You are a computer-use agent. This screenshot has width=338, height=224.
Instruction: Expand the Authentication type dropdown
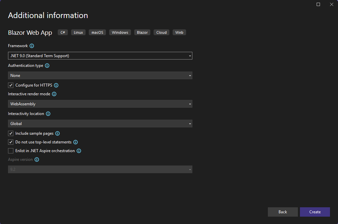point(100,76)
